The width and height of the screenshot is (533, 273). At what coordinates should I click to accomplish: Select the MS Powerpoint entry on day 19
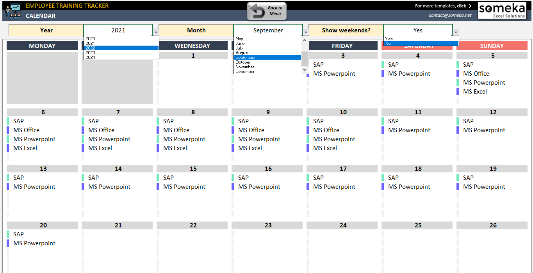484,186
